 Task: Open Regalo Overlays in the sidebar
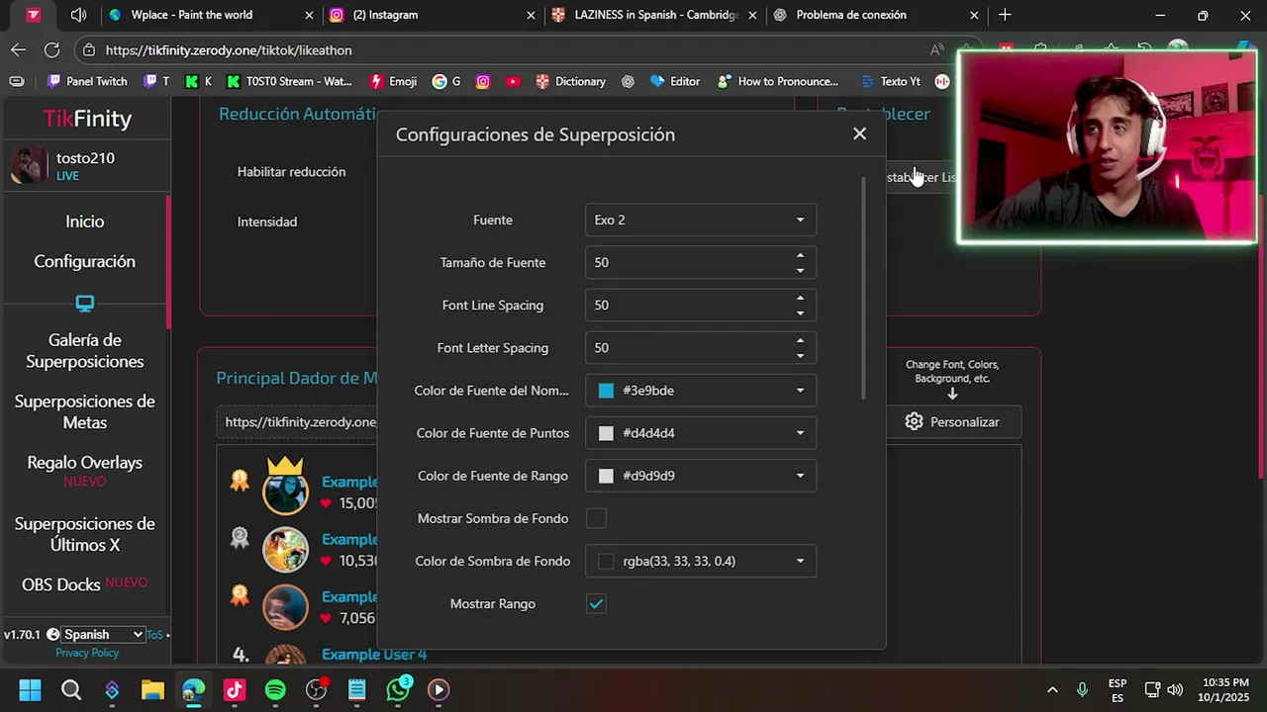click(x=85, y=462)
